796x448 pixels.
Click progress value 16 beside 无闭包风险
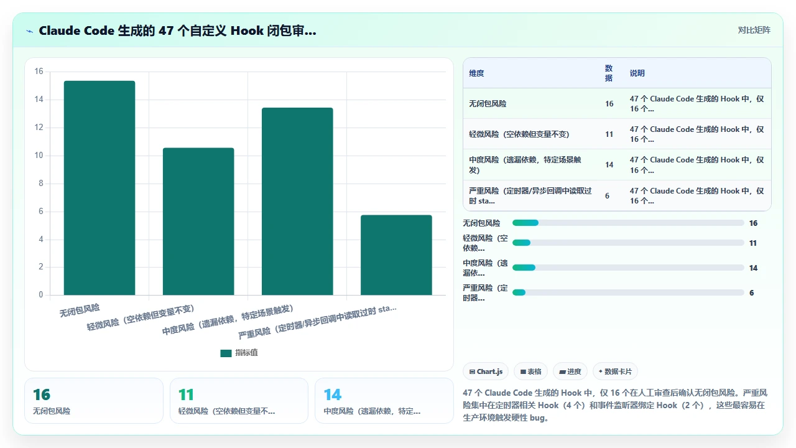(x=753, y=223)
